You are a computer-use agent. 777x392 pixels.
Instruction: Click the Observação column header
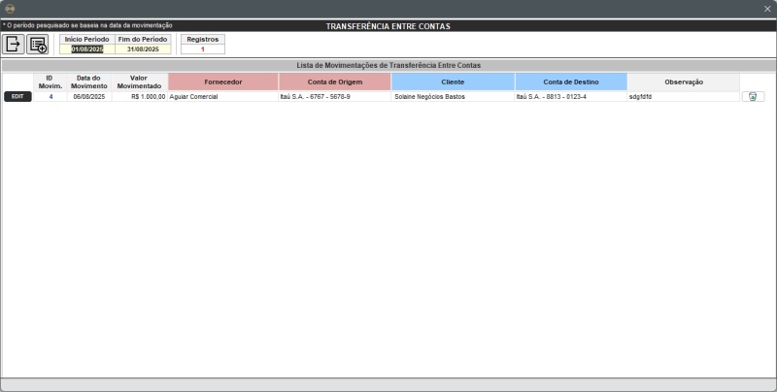click(x=683, y=82)
